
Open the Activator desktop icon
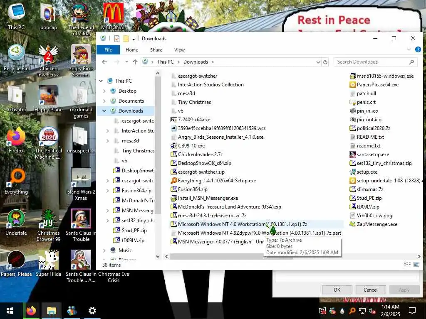coord(16,99)
